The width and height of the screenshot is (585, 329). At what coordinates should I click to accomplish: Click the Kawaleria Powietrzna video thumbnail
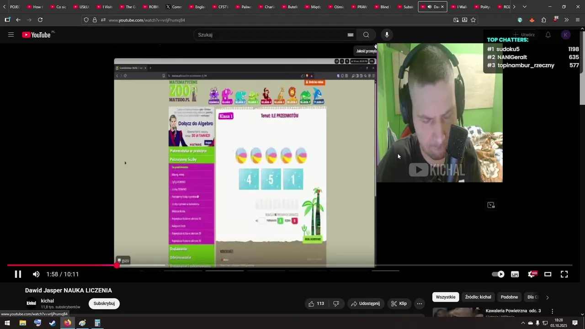(458, 312)
